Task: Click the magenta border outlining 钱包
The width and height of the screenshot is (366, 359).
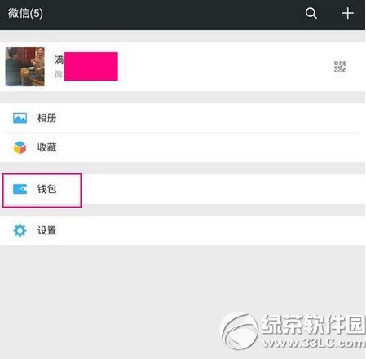Action: [x=42, y=190]
